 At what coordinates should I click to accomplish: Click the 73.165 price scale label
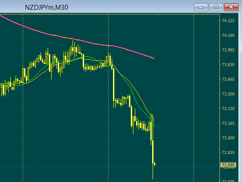228,123
